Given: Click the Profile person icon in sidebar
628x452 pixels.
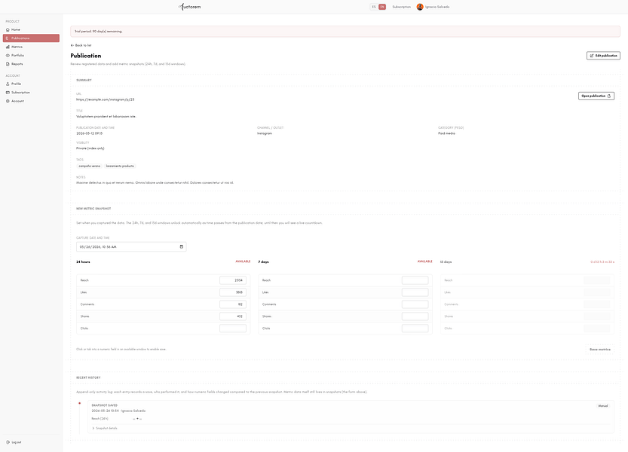Looking at the screenshot, I should pyautogui.click(x=8, y=84).
